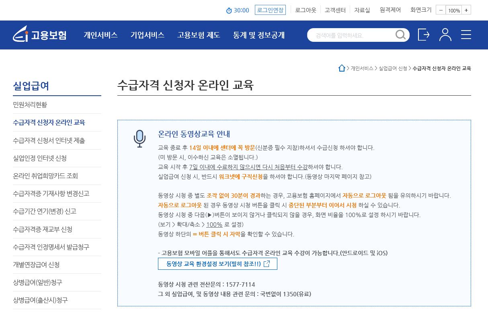Click the session timer clock icon

click(x=229, y=10)
